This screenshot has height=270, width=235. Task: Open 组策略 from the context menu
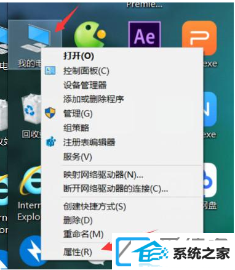(76, 128)
